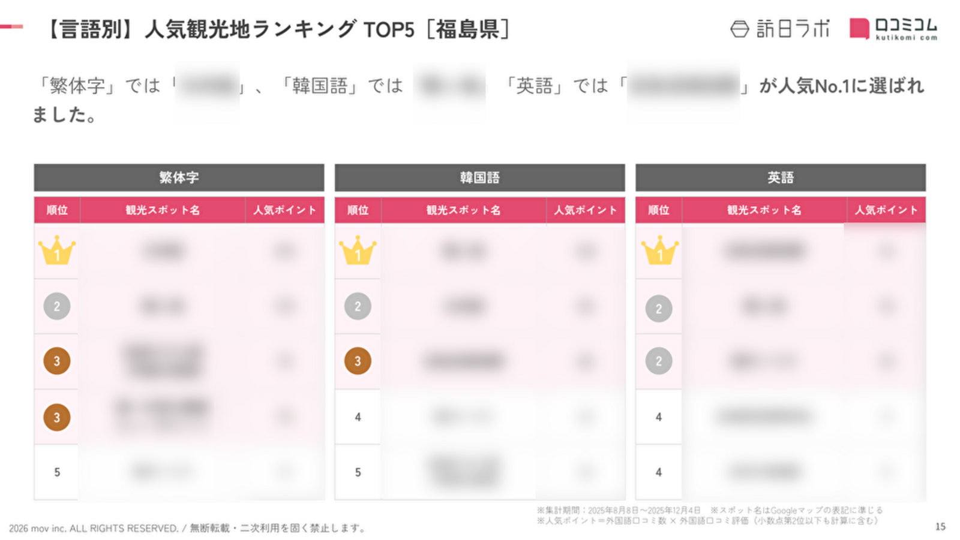Click 人気ポイント column header in 韓国語 table

585,210
